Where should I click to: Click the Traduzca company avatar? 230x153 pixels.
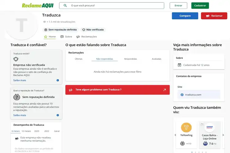(x=21, y=25)
